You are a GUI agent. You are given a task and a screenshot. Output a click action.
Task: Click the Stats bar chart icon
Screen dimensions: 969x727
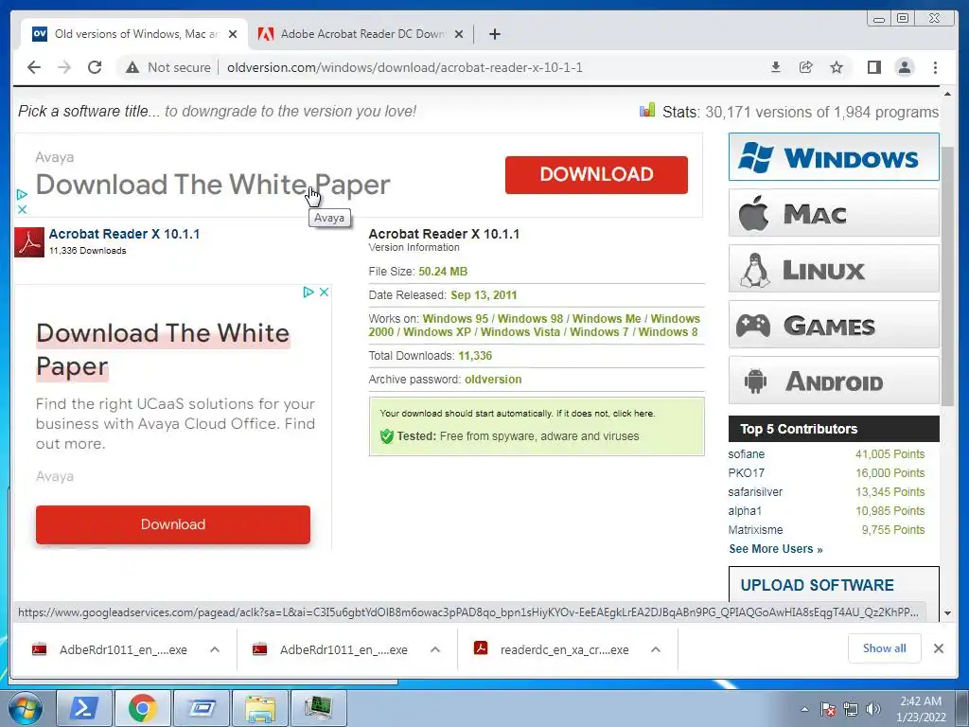(x=647, y=111)
